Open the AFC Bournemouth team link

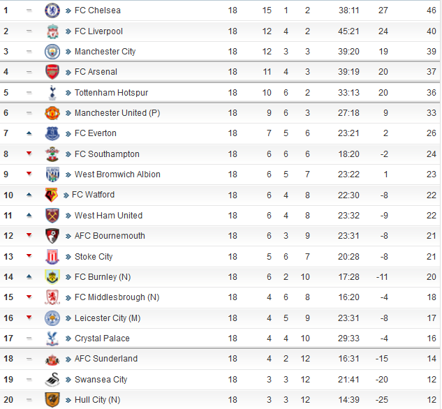point(110,236)
